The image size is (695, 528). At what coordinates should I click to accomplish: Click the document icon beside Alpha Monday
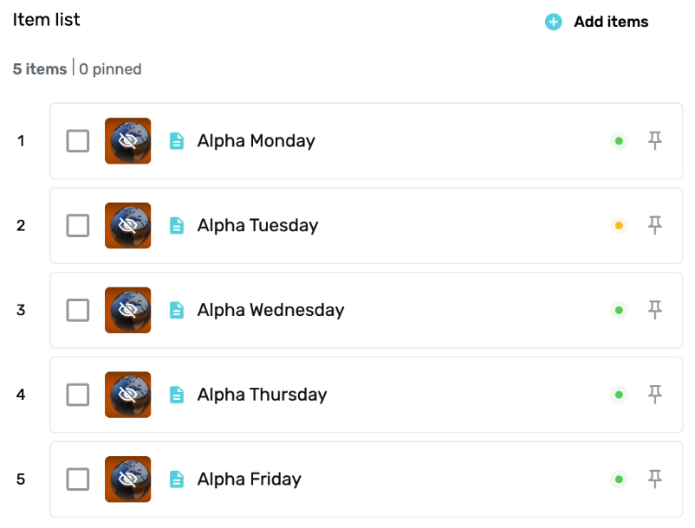pos(177,141)
